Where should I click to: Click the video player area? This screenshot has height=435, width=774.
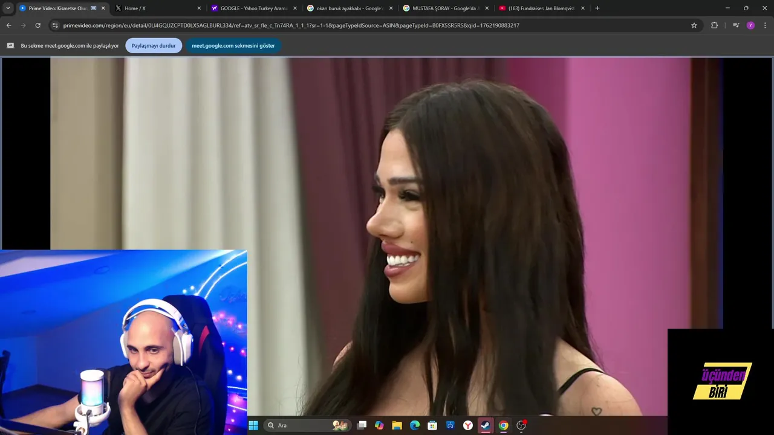pos(387,236)
